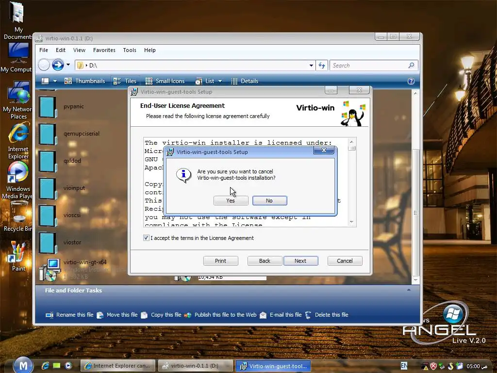
Task: Switch to Small Icons view
Action: [165, 81]
